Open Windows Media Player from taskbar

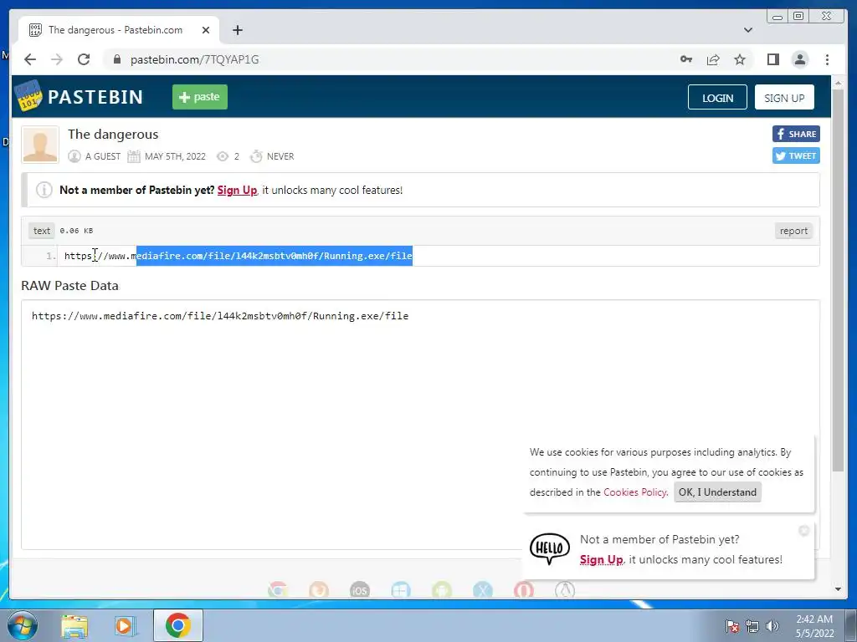tap(124, 625)
